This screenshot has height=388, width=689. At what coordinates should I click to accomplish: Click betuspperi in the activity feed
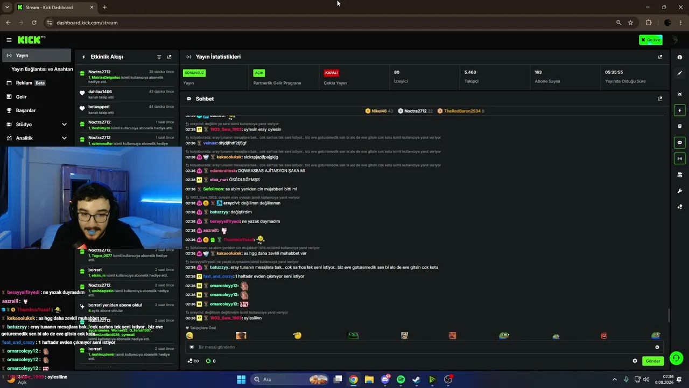[x=99, y=107]
